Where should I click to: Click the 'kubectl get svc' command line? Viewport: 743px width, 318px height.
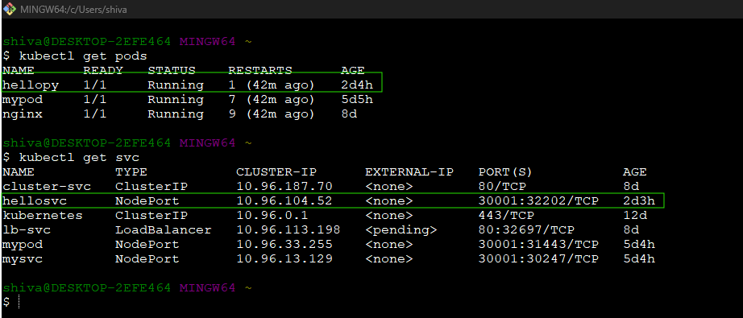(x=71, y=157)
